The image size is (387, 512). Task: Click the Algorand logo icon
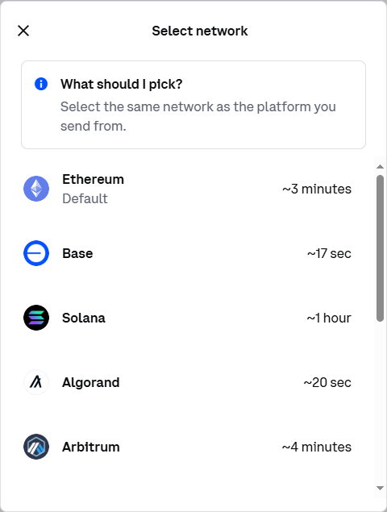[x=36, y=382]
